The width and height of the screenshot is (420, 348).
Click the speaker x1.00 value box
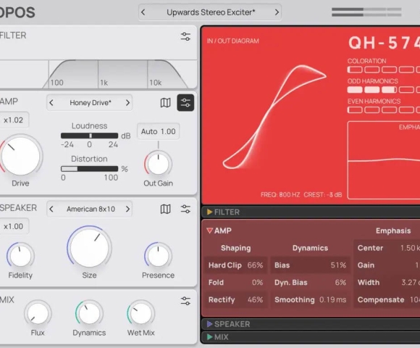(x=13, y=226)
